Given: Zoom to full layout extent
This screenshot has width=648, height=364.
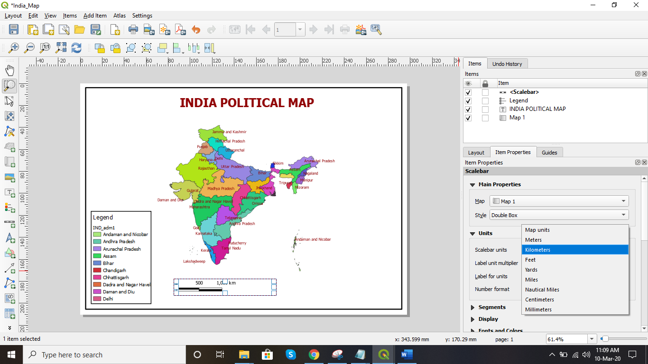Looking at the screenshot, I should coord(61,48).
